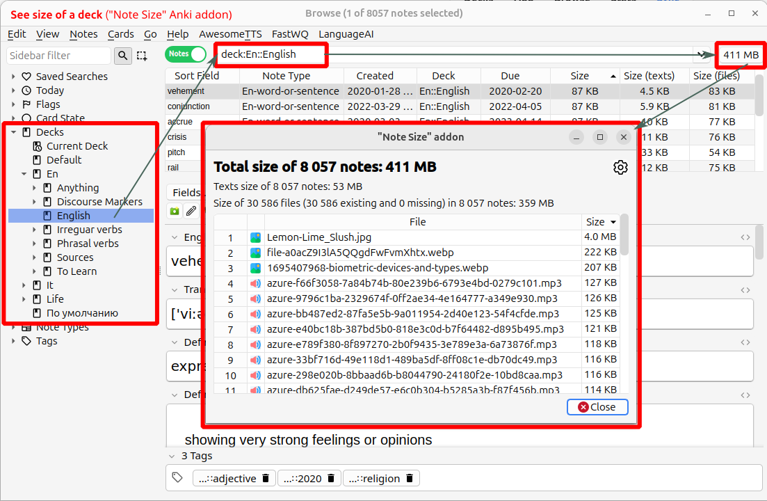The width and height of the screenshot is (767, 501).
Task: Toggle HTML editor for second field
Action: [x=745, y=290]
